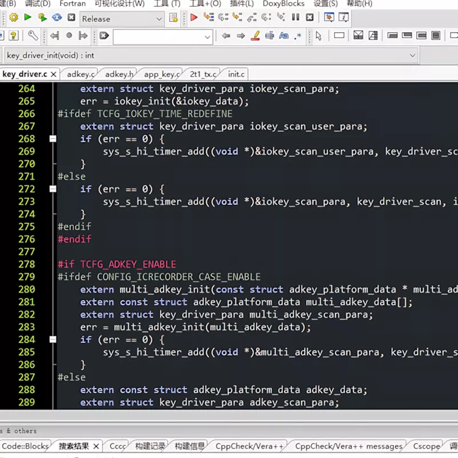Screen dimensions: 458x458
Task: Open the CppCheck/Vera++ messages tab
Action: [349, 446]
